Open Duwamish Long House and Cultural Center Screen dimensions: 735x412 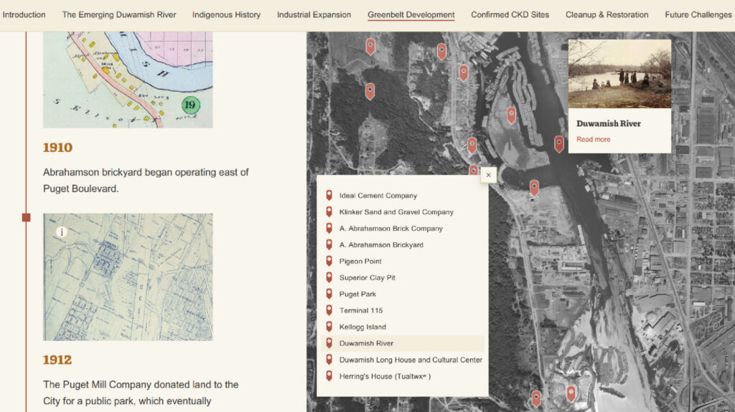click(411, 360)
